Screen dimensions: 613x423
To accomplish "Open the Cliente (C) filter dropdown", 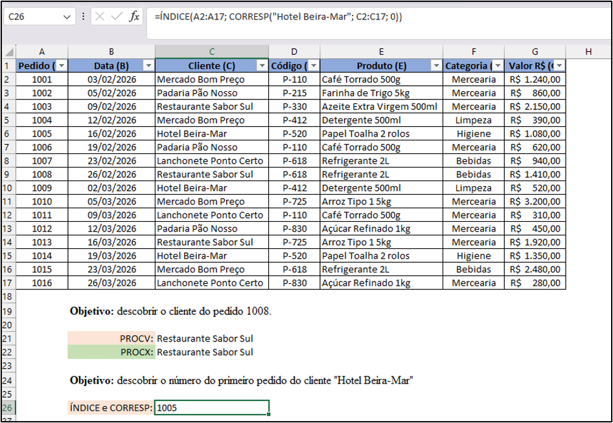I will pos(262,65).
